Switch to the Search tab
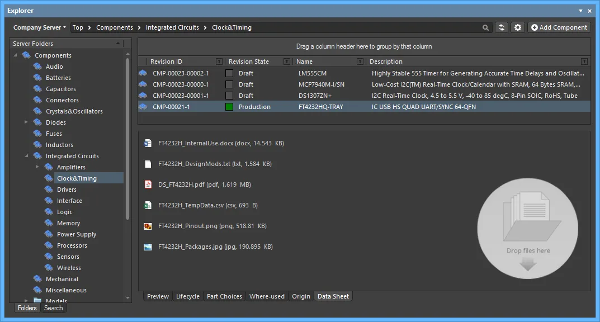The image size is (600, 322). point(54,308)
